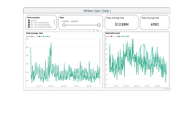Open the More options ellipsis icon
The height and width of the screenshot is (118, 194).
(x=101, y=30)
